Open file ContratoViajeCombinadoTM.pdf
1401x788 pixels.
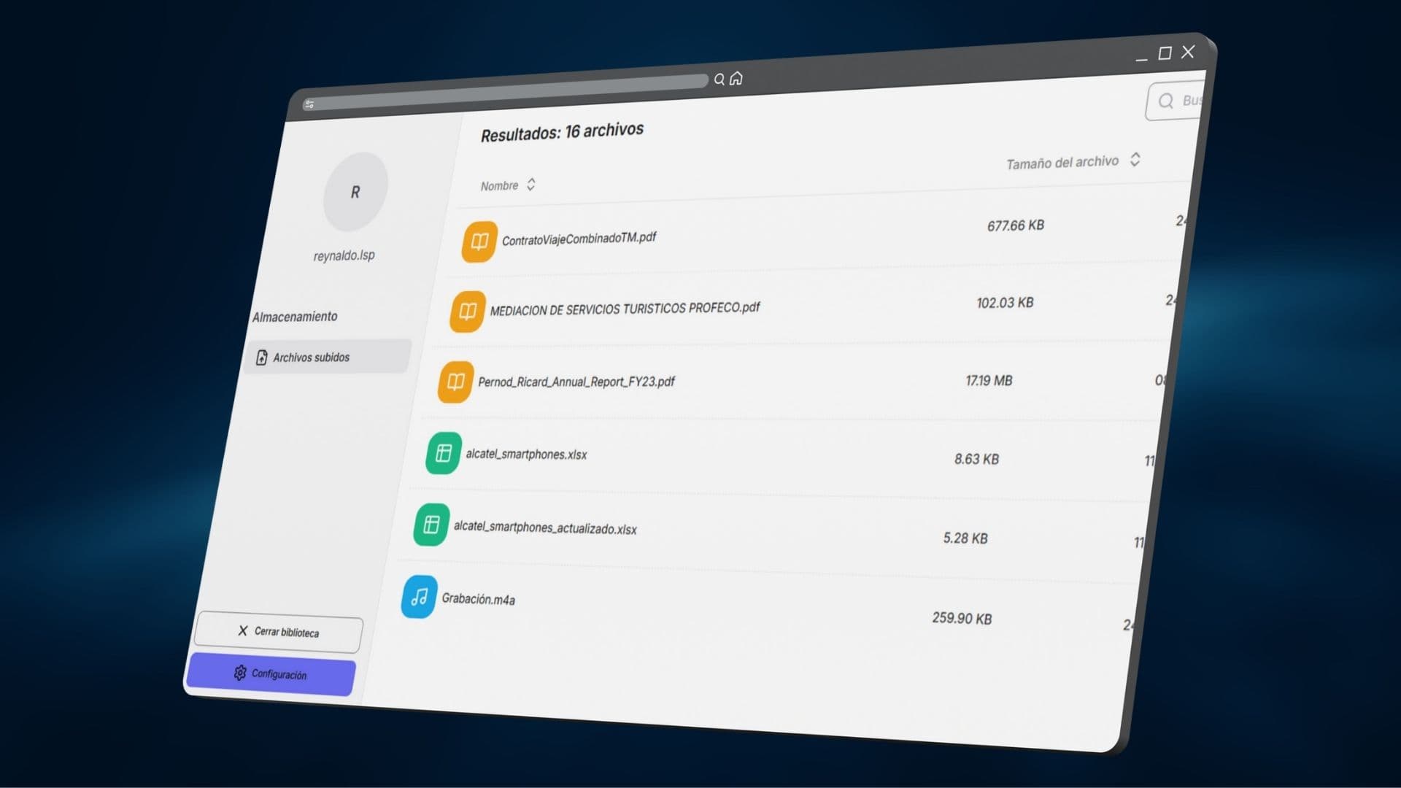tap(579, 239)
